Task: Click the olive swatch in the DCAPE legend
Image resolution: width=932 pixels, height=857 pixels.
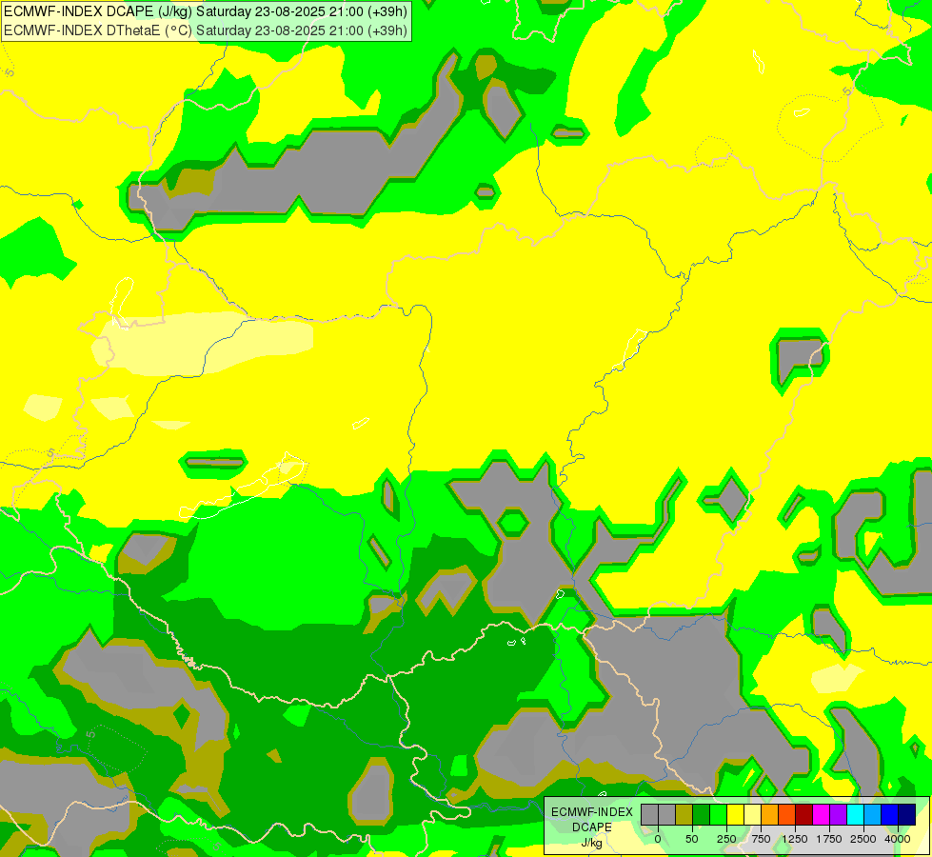Action: (684, 815)
